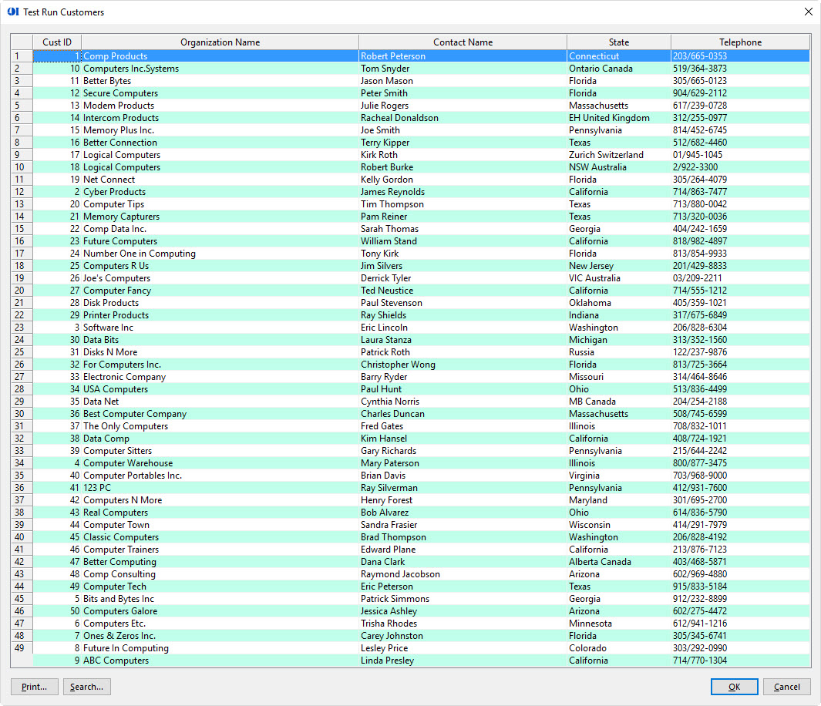Select Computer Tech organization
The image size is (821, 706).
click(x=220, y=587)
